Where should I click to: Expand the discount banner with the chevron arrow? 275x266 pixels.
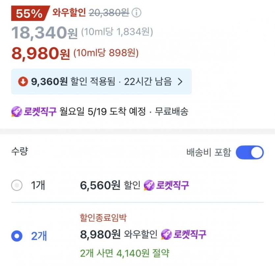[x=180, y=82]
